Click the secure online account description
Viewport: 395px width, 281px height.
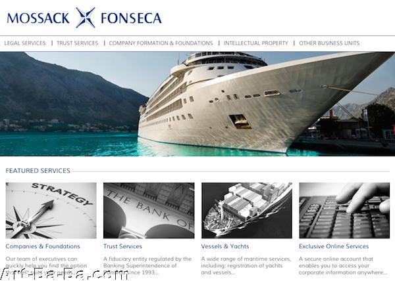tap(343, 266)
